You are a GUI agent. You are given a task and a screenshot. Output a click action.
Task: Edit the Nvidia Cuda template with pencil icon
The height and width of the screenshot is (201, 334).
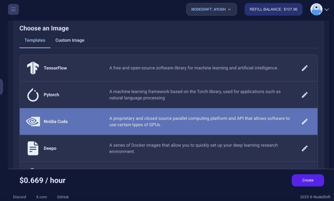click(x=305, y=122)
